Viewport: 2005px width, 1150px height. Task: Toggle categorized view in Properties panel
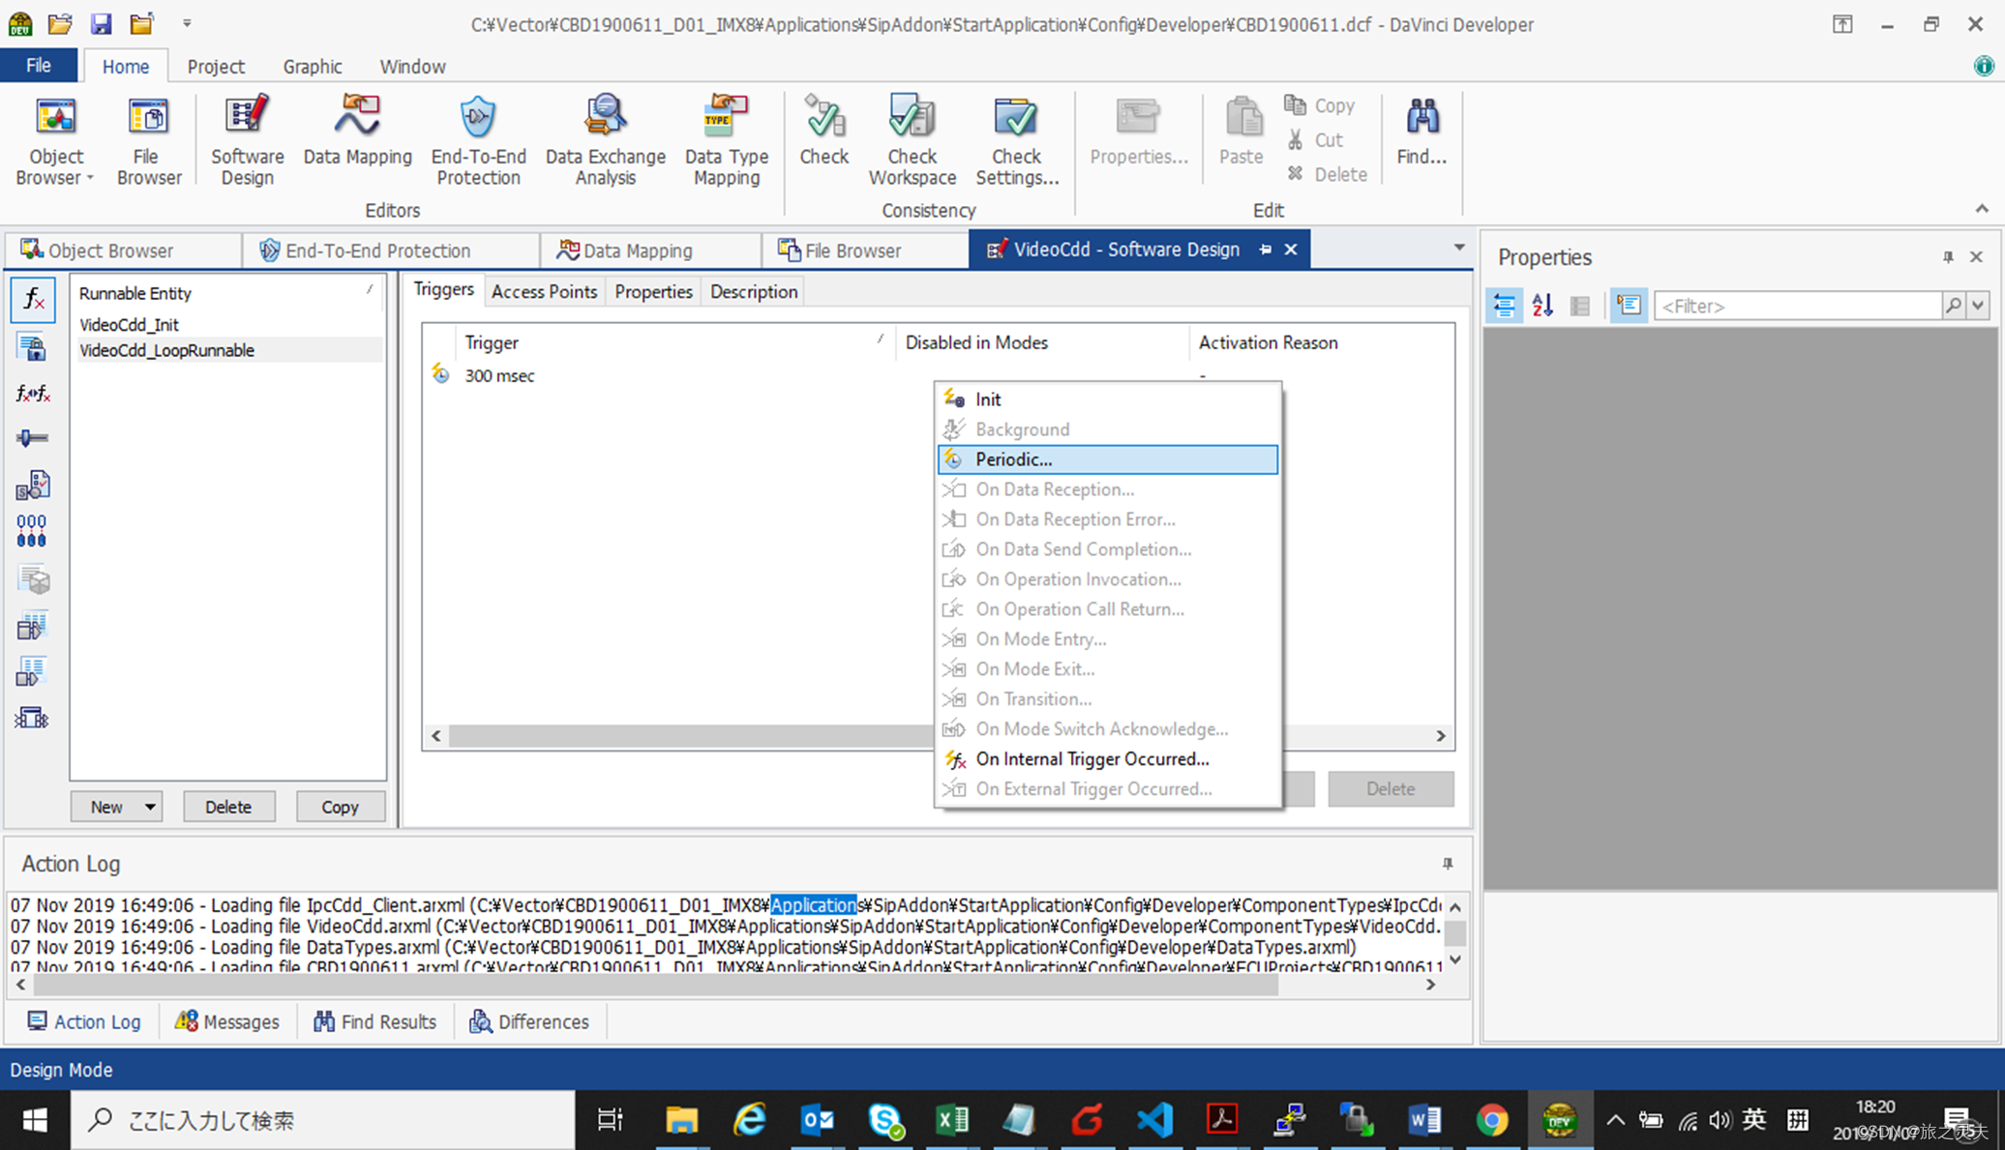click(1504, 306)
